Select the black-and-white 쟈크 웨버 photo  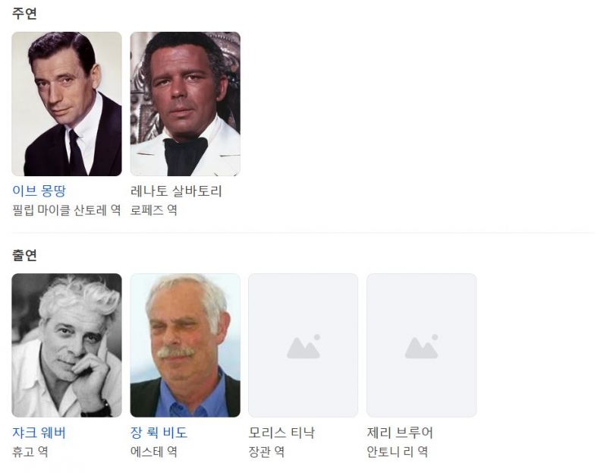pos(67,345)
